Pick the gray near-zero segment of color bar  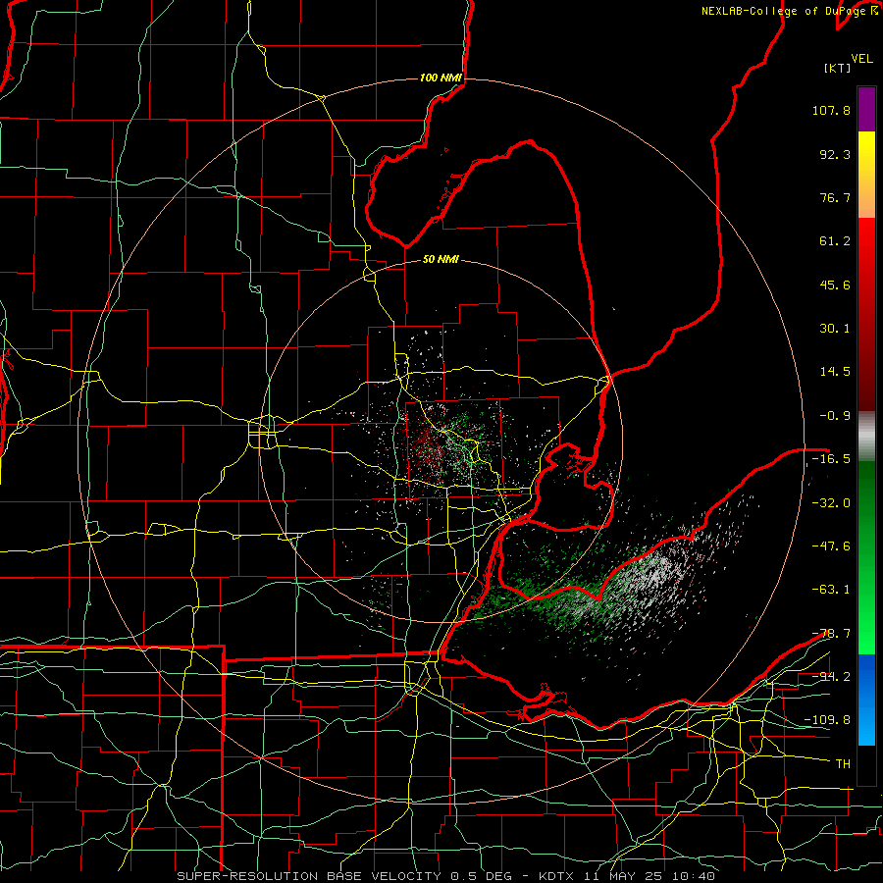coord(866,436)
